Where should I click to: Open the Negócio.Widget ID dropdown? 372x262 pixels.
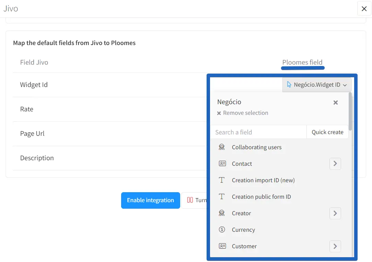[317, 85]
